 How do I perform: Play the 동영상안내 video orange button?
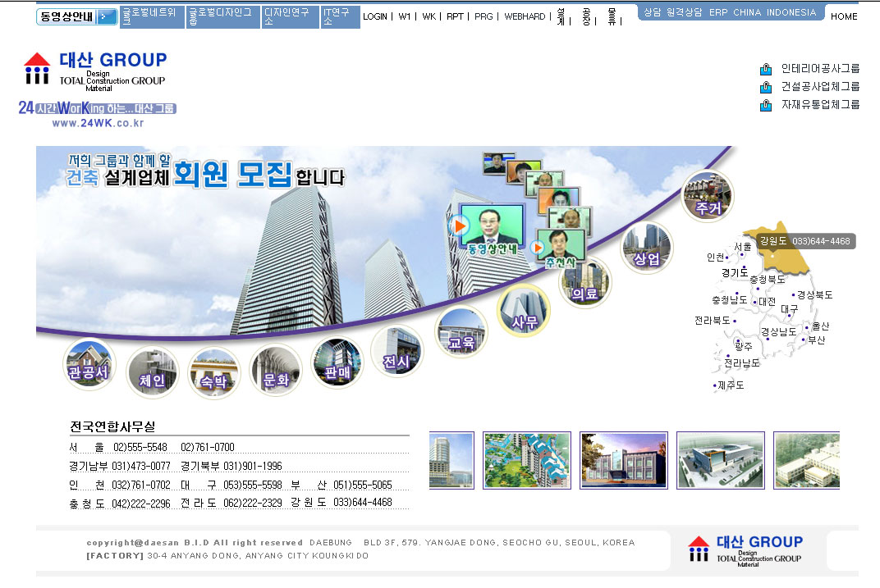point(459,226)
